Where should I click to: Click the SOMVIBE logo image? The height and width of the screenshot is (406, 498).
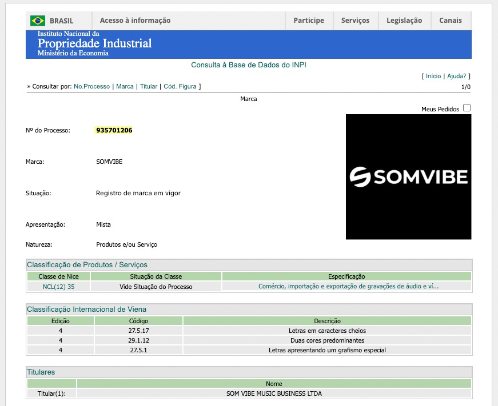(408, 176)
